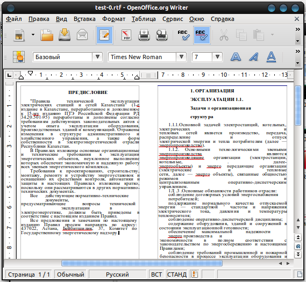This screenshot has height=282, width=306.
Task: Go to previous page button
Action: [298, 237]
